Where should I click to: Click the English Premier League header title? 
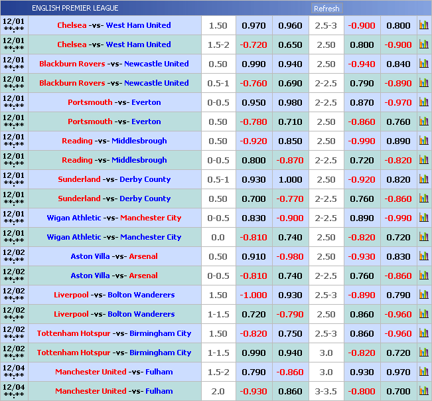(75, 8)
